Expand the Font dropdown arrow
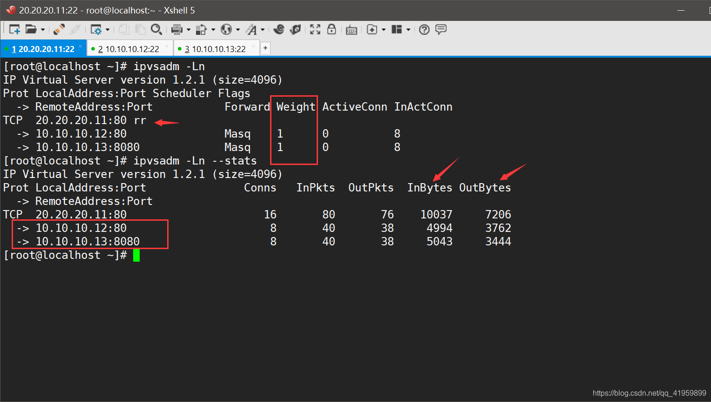 point(263,30)
